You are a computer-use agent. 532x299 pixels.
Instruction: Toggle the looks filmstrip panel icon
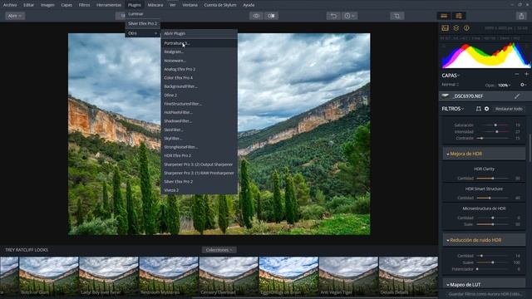pyautogui.click(x=444, y=16)
